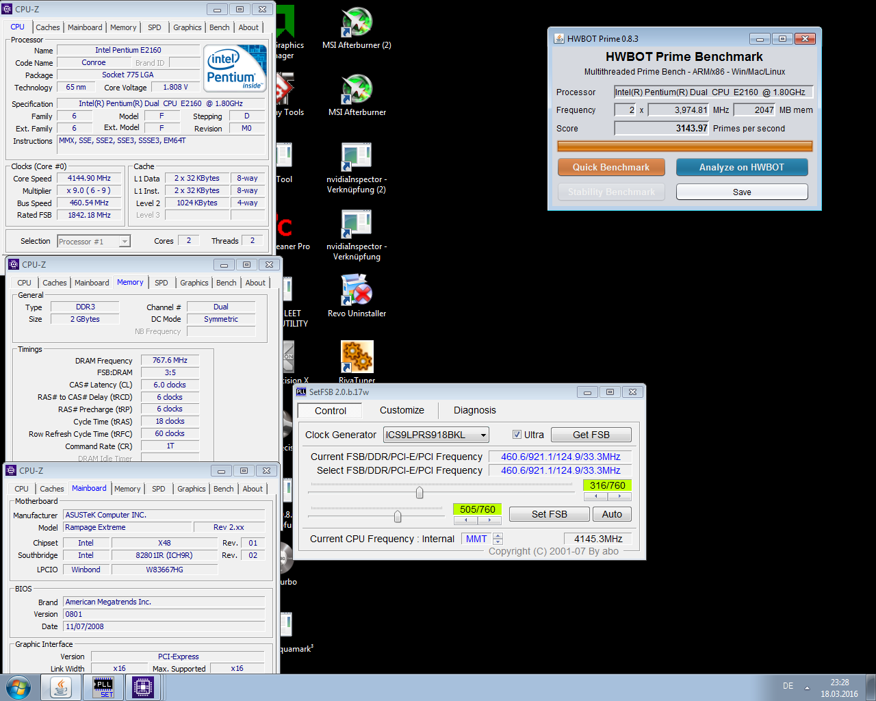This screenshot has width=876, height=701.
Task: Open Graphics tab in Memory CPU-Z window
Action: point(194,283)
